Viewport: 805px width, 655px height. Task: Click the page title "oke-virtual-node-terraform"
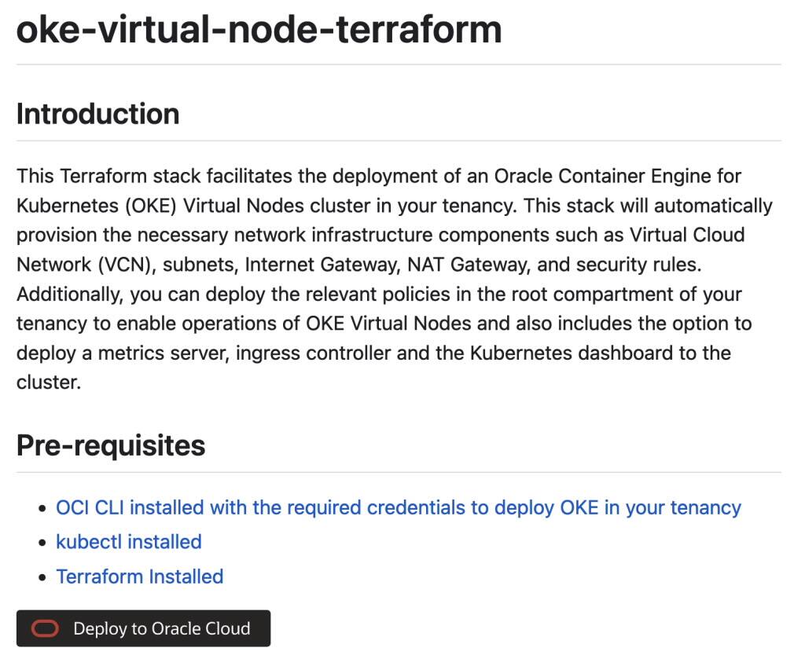tap(258, 30)
